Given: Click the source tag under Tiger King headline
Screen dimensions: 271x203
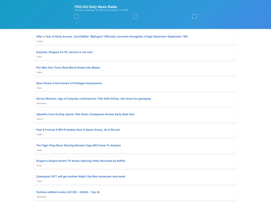Looking at the screenshot, I should pyautogui.click(x=39, y=150).
